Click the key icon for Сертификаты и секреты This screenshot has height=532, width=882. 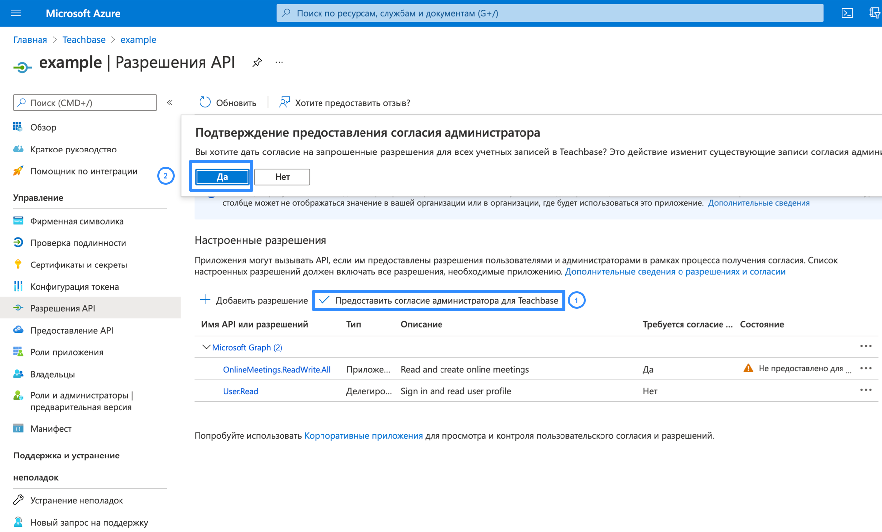[x=18, y=264]
